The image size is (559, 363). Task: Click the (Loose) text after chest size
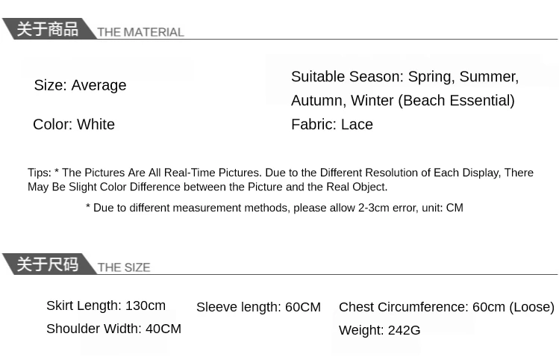click(531, 307)
